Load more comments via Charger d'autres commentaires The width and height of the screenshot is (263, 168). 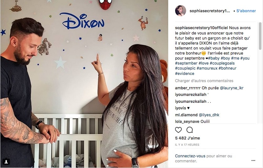(204, 81)
